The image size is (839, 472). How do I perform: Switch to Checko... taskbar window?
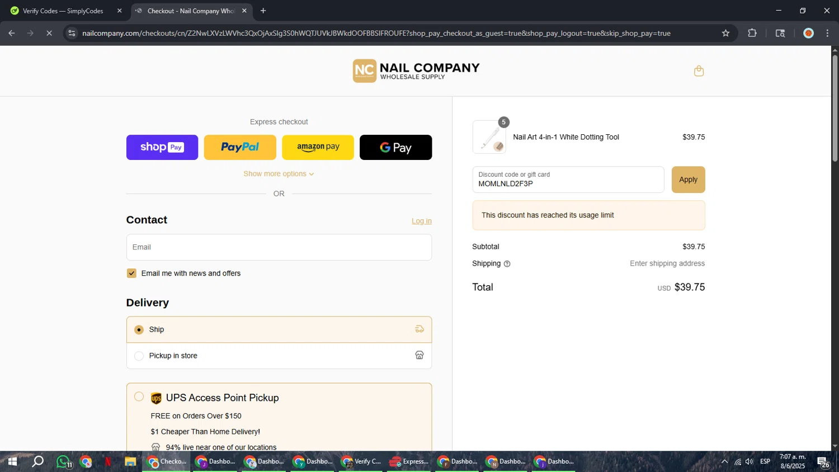(167, 462)
